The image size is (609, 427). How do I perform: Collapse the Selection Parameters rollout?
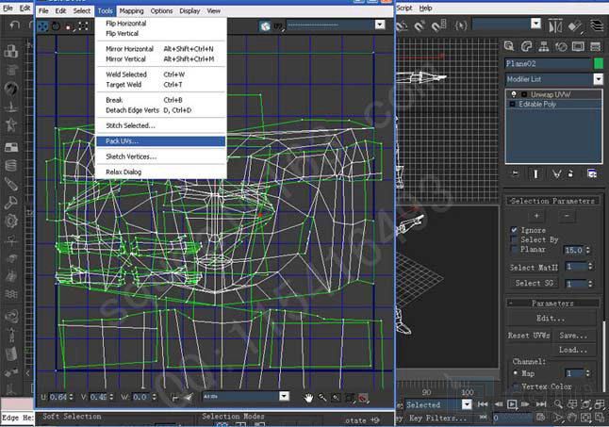point(552,201)
